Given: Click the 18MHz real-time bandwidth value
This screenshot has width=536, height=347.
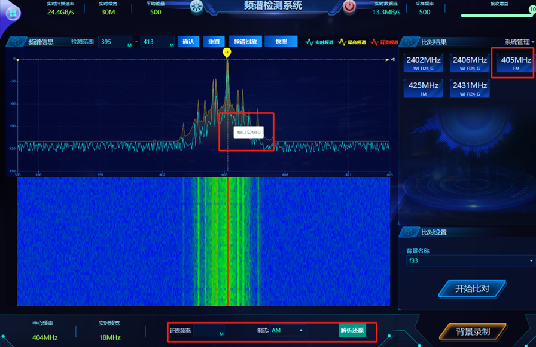Looking at the screenshot, I should point(109,337).
